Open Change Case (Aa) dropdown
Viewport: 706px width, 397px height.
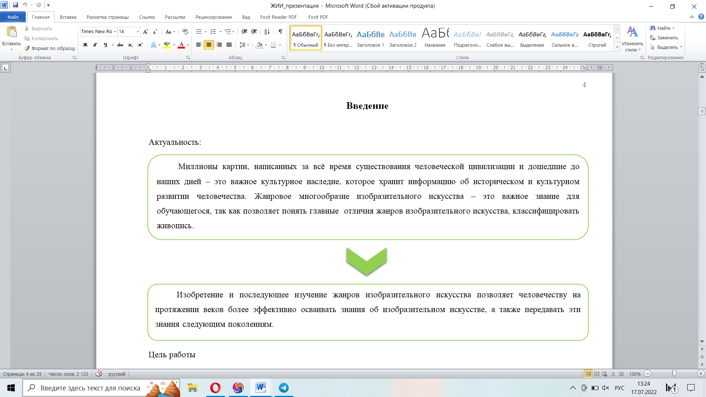click(170, 32)
